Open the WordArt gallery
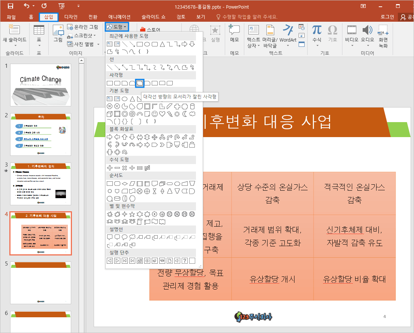Viewport: 414px width, 333px height. click(288, 36)
